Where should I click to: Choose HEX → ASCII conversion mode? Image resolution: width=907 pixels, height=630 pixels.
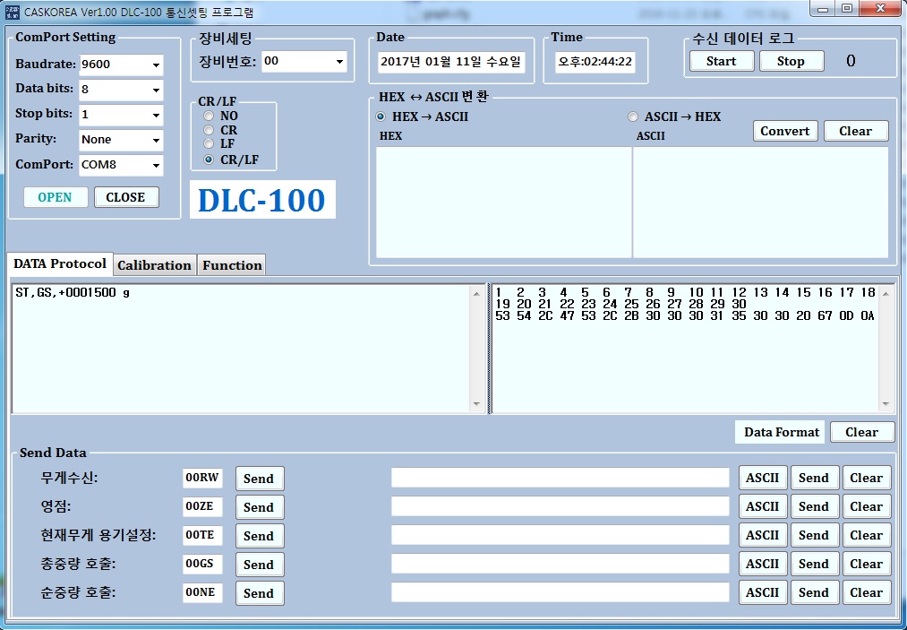tap(381, 117)
